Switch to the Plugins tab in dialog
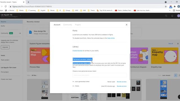This screenshot has width=180, height=101. coord(78,25)
